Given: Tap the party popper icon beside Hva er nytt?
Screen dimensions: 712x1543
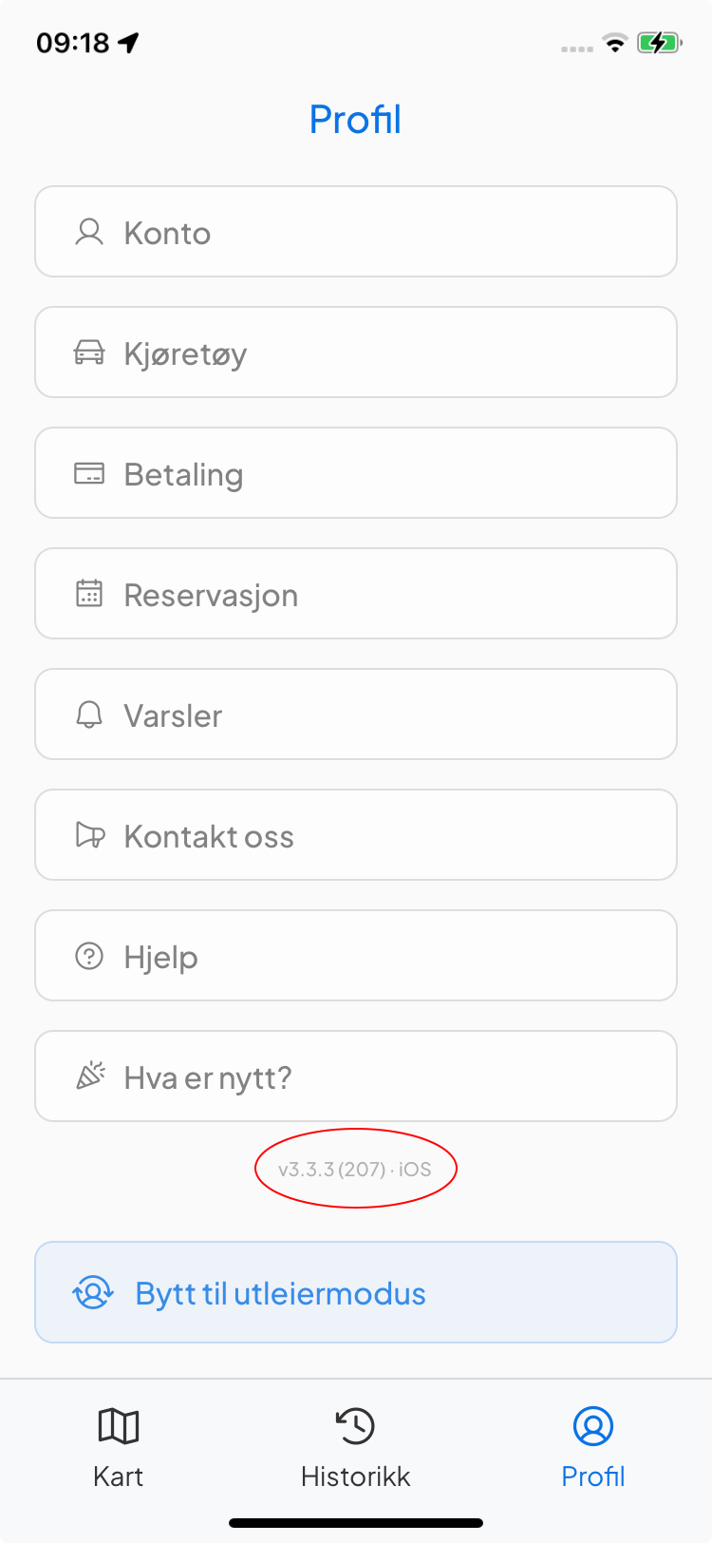Looking at the screenshot, I should (90, 1076).
